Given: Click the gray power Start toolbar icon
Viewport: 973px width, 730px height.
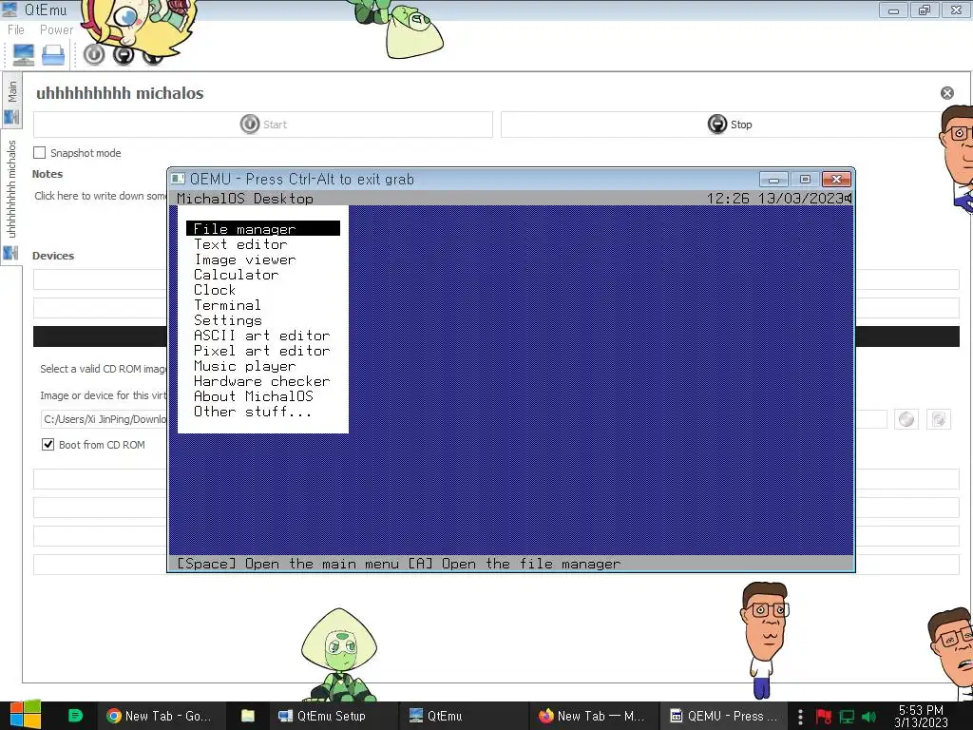Looking at the screenshot, I should click(x=94, y=54).
